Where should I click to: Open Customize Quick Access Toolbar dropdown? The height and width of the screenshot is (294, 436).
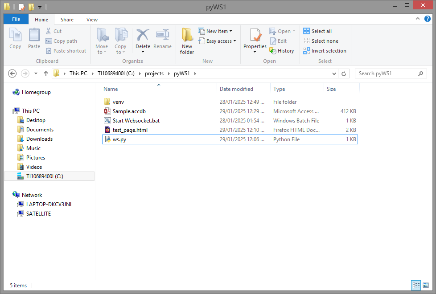point(40,7)
